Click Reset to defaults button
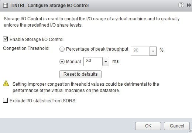This screenshot has width=192, height=133. (80, 74)
